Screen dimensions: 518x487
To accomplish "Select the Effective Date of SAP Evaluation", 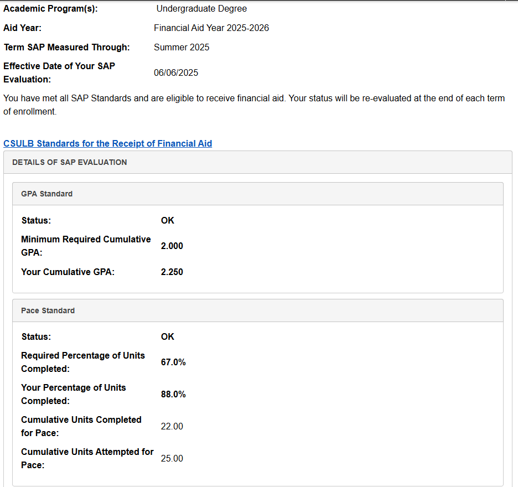I will click(x=59, y=72).
